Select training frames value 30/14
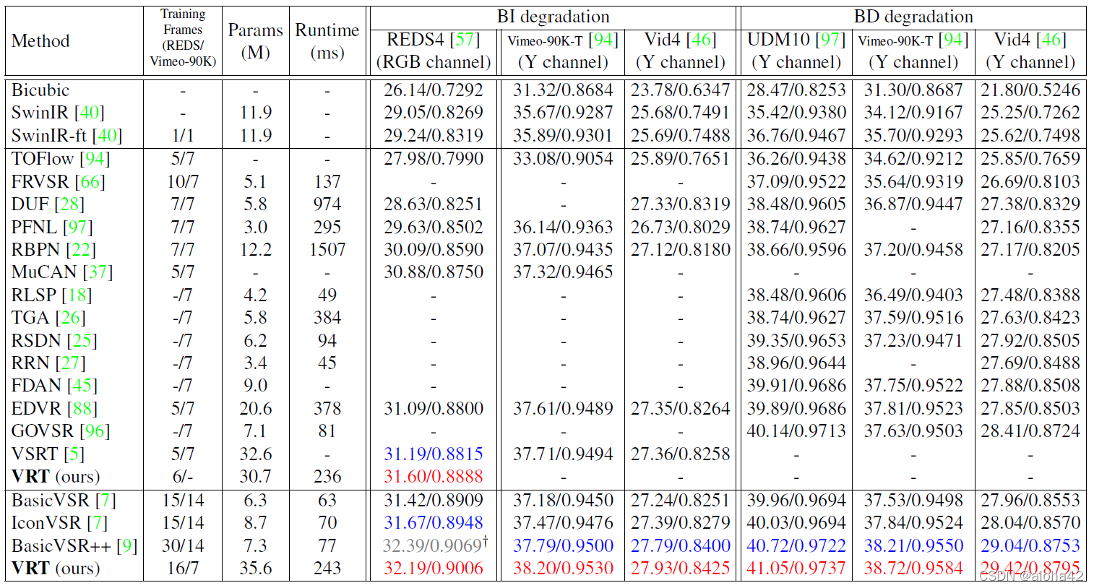Image resolution: width=1094 pixels, height=588 pixels. pos(183,546)
